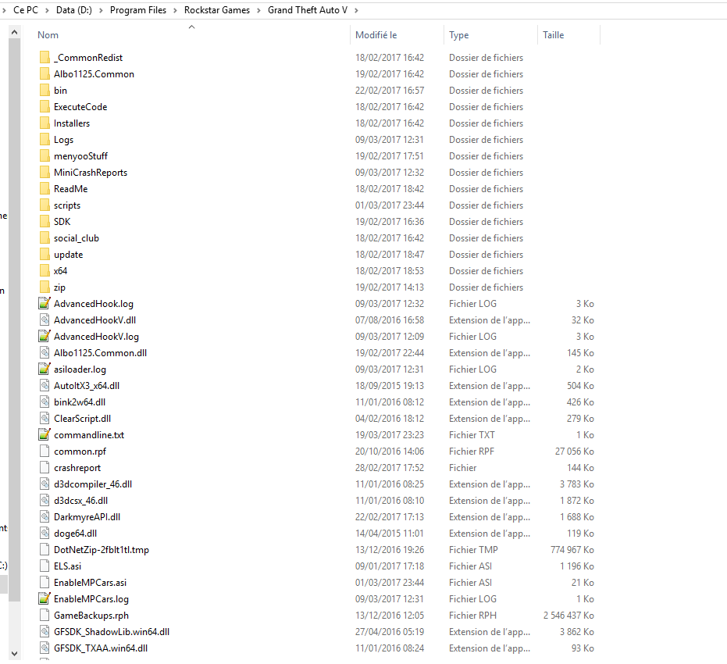Expand the chevron after Rockstar Games breadcrumb

pos(258,10)
